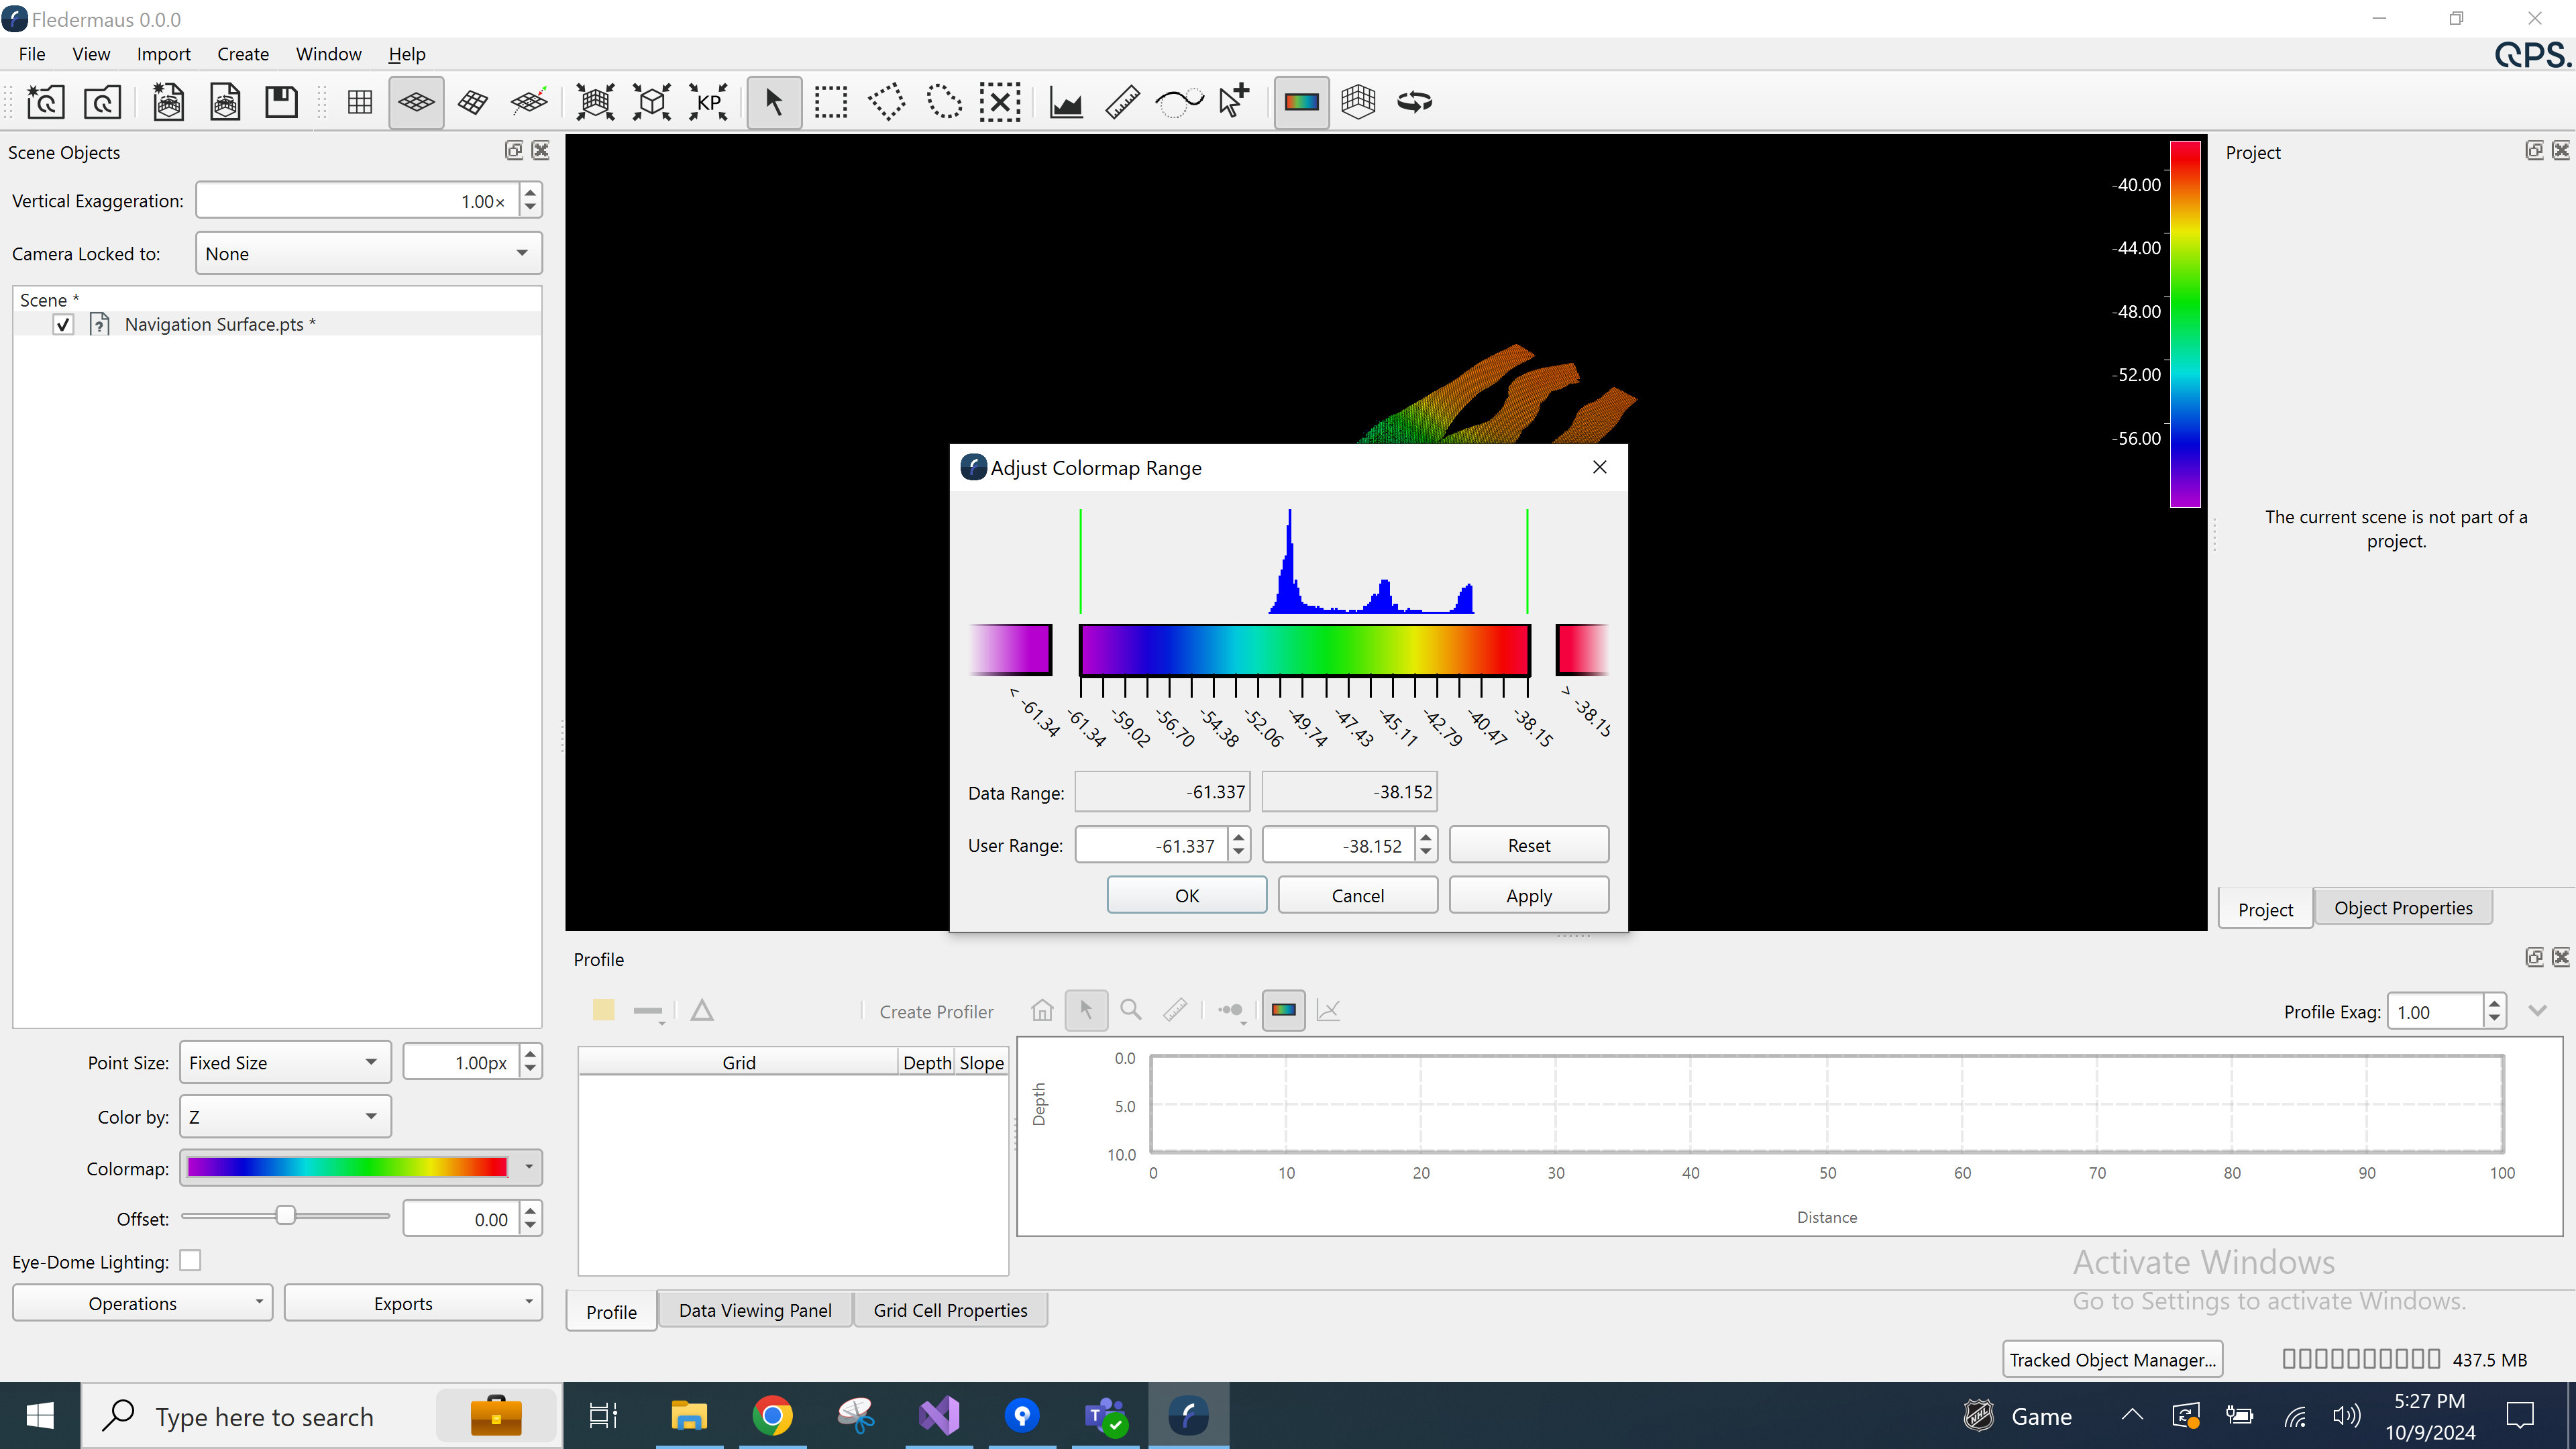Screen dimensions: 2576x1449
Task: Click the clear selection X icon
Action: tap(999, 102)
